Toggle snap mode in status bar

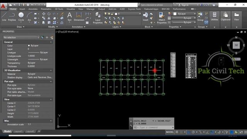click(181, 132)
